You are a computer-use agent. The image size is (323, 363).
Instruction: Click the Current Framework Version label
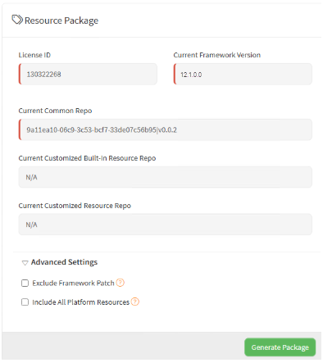[x=217, y=55]
